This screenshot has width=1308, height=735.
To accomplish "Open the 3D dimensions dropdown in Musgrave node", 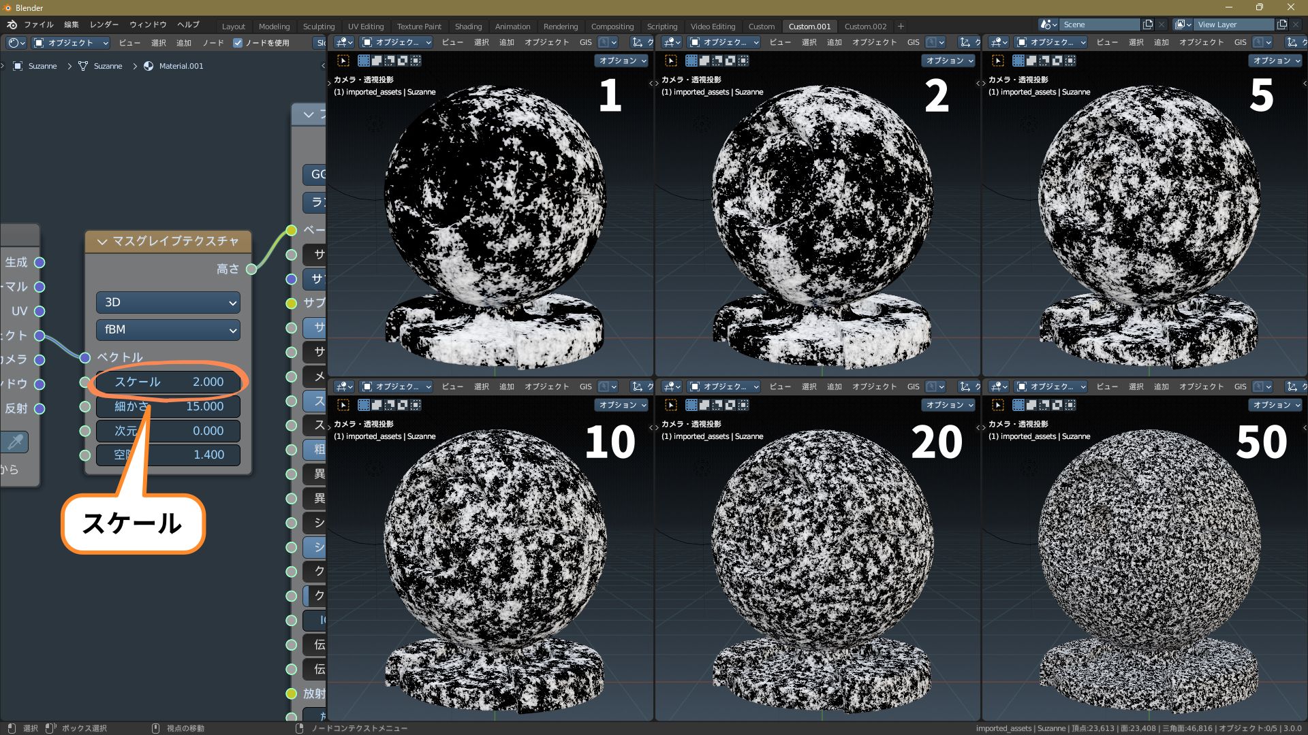I will (168, 303).
